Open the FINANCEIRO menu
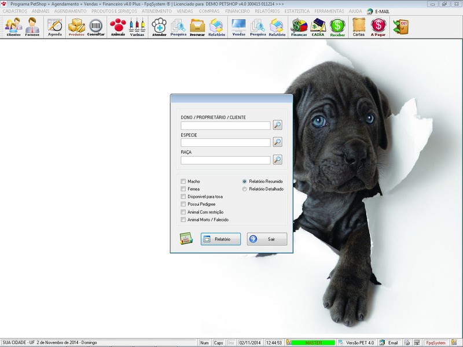 coord(237,11)
